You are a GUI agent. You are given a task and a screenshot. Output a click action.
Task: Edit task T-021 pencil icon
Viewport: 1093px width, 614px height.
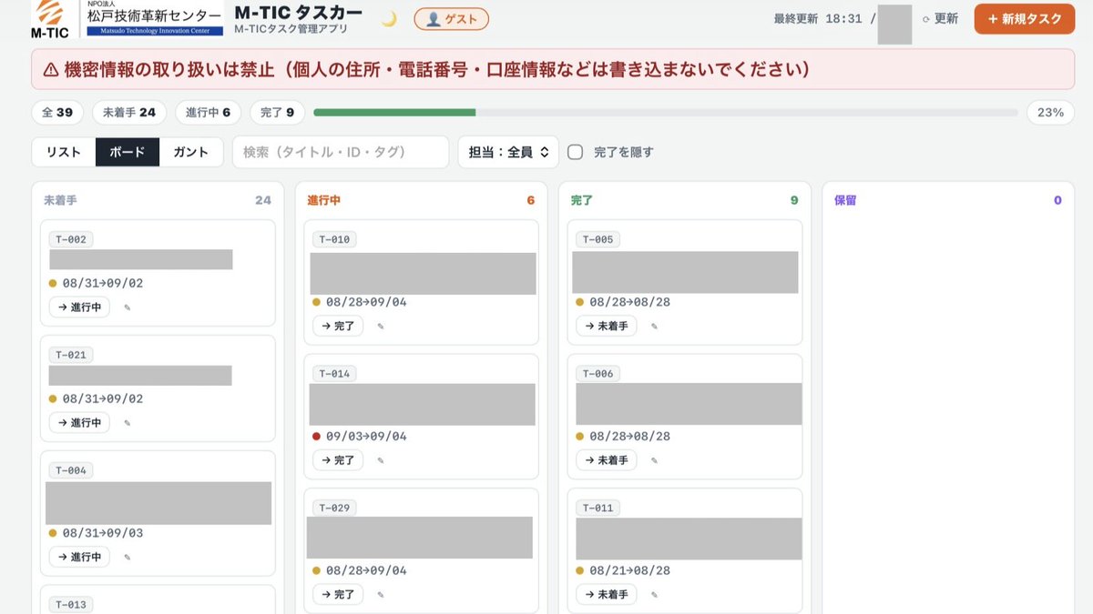[x=128, y=423]
